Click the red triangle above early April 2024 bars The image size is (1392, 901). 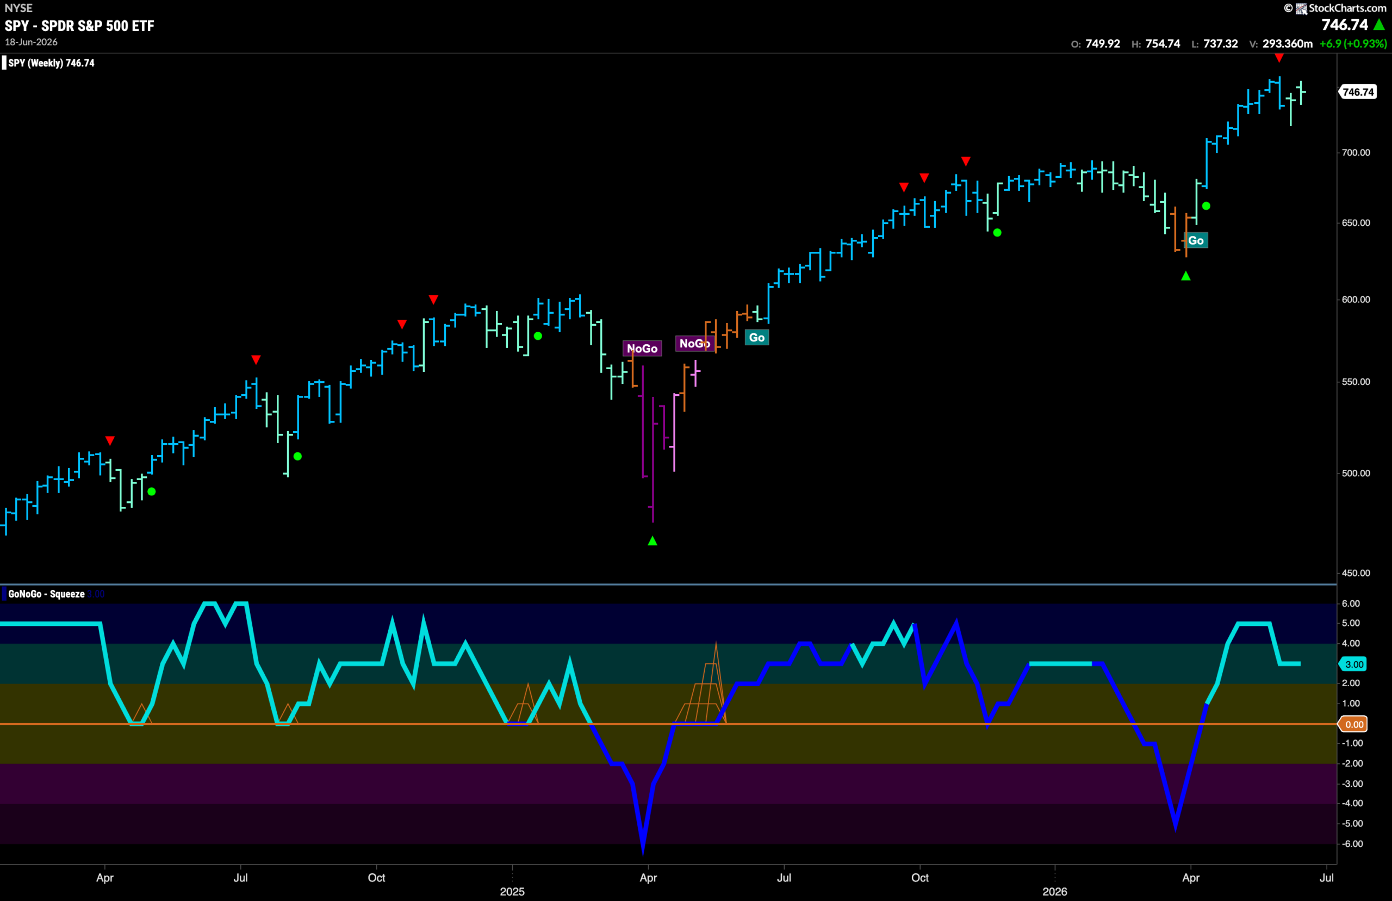[109, 440]
